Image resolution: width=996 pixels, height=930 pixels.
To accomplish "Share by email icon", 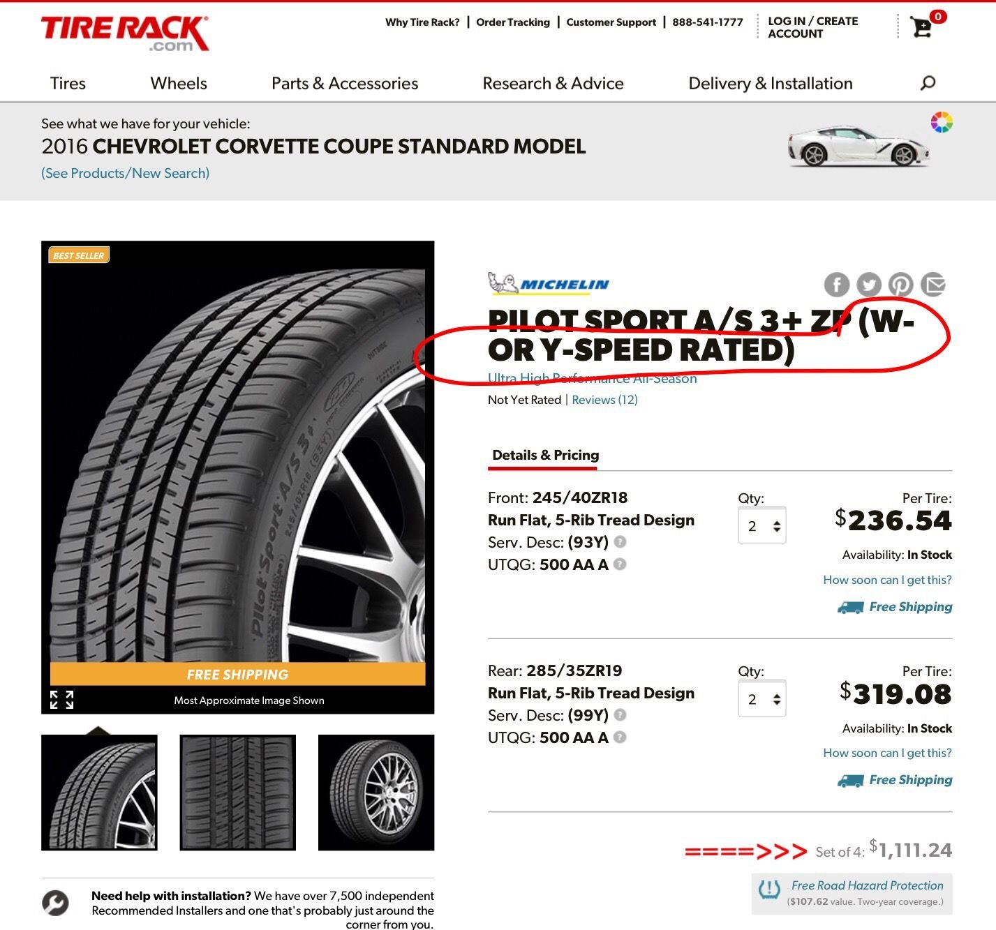I will [x=933, y=285].
